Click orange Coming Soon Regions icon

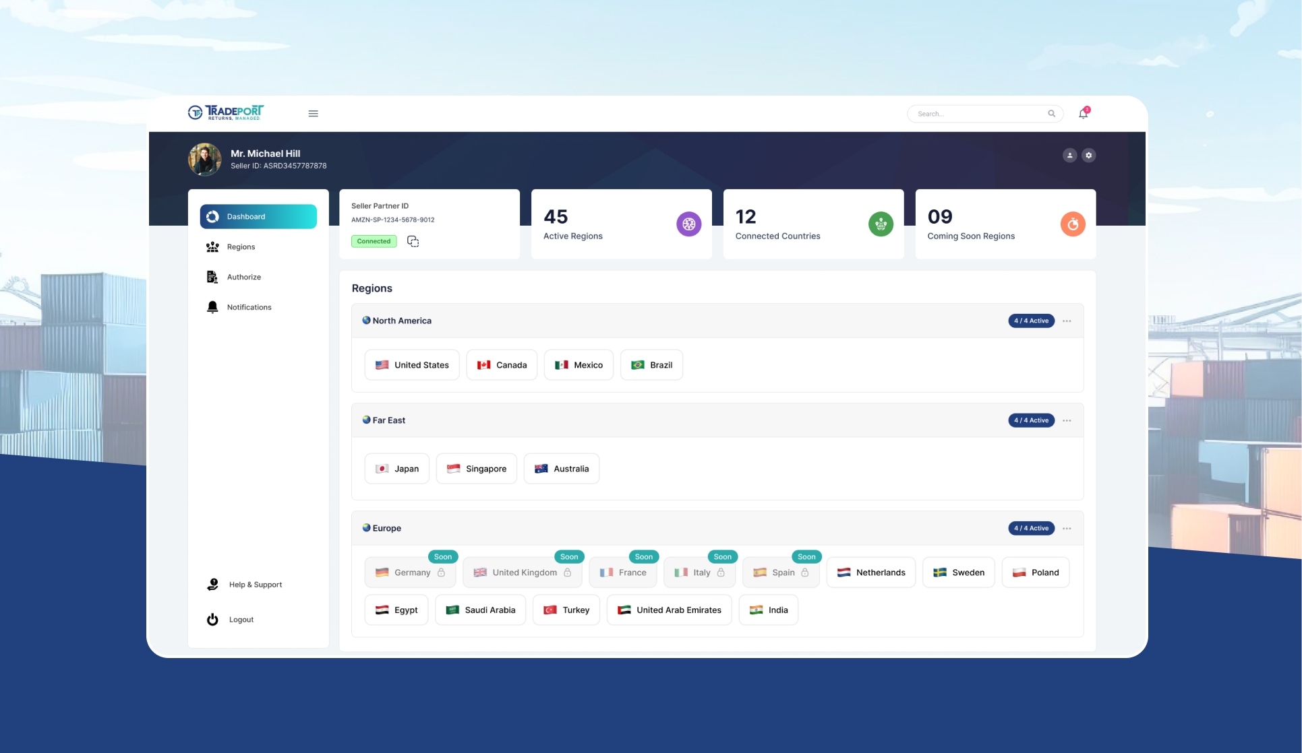point(1072,224)
